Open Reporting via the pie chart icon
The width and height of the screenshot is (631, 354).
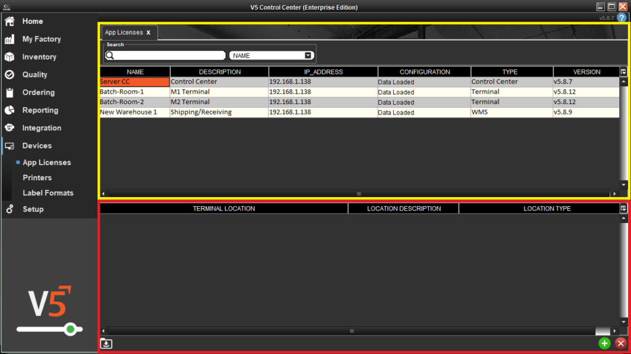pyautogui.click(x=9, y=110)
